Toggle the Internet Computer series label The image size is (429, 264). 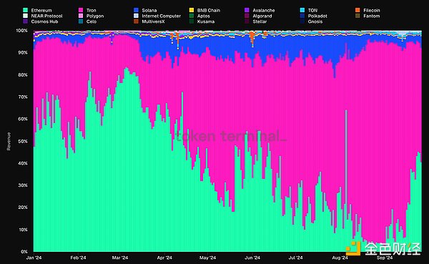click(x=162, y=16)
